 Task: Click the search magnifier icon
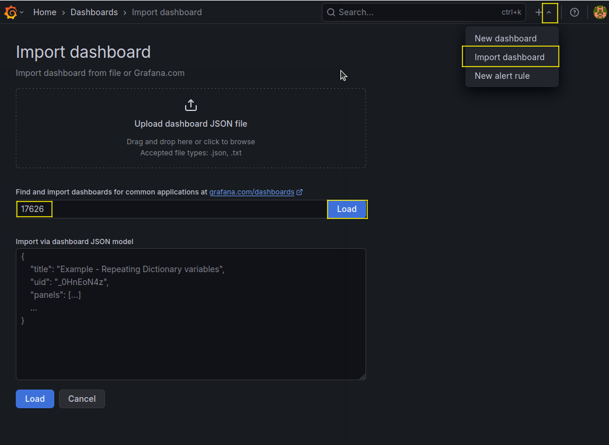click(x=331, y=12)
